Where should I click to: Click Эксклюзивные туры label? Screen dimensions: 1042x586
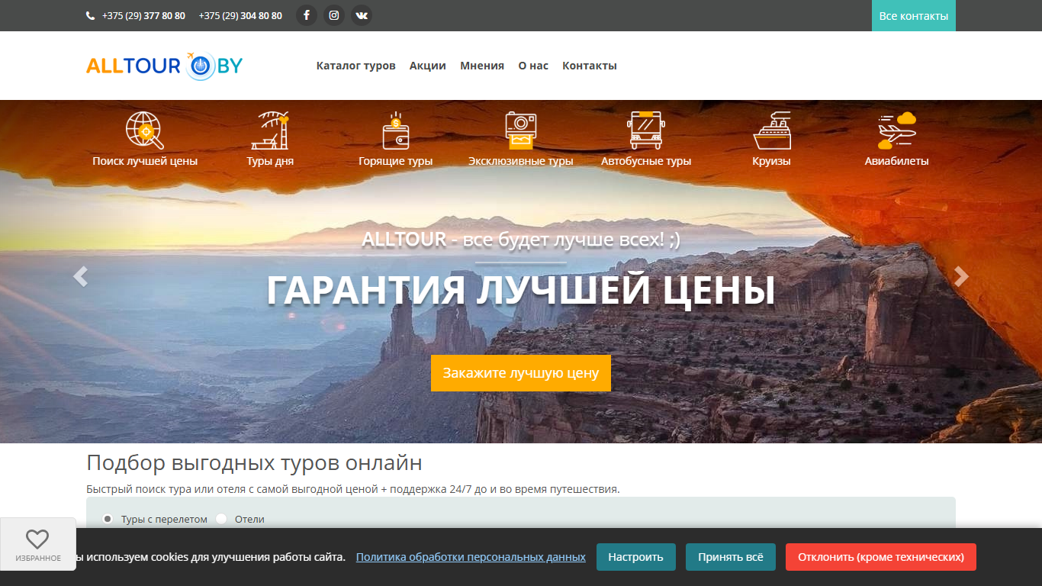[521, 161]
